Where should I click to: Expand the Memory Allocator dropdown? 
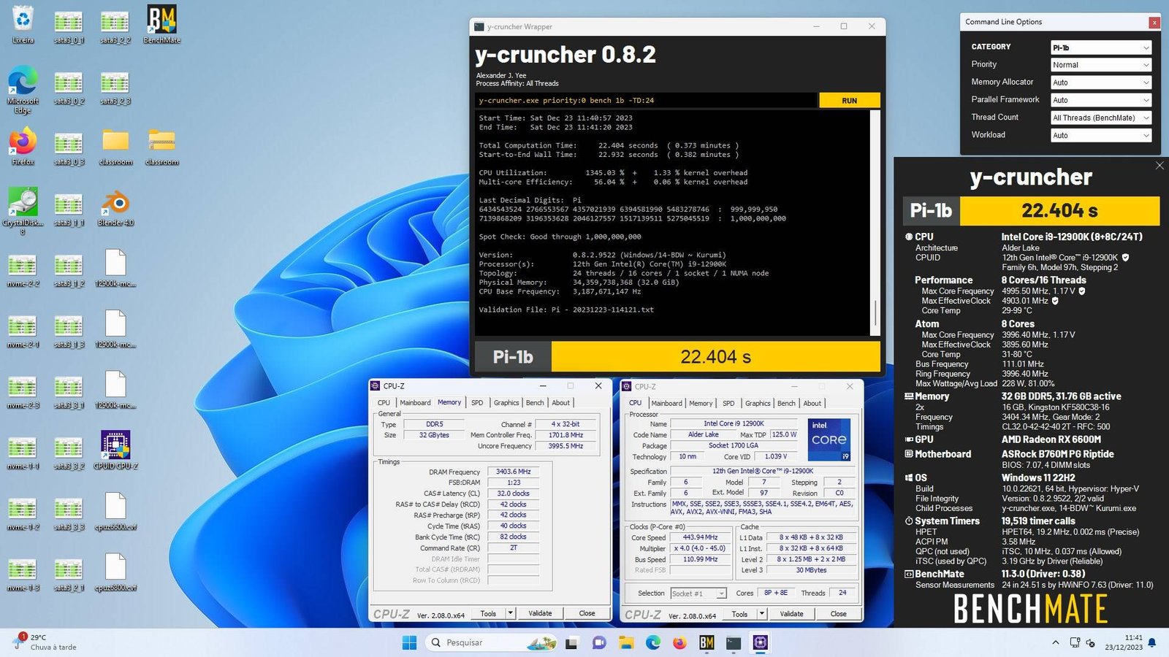[x=1100, y=82]
